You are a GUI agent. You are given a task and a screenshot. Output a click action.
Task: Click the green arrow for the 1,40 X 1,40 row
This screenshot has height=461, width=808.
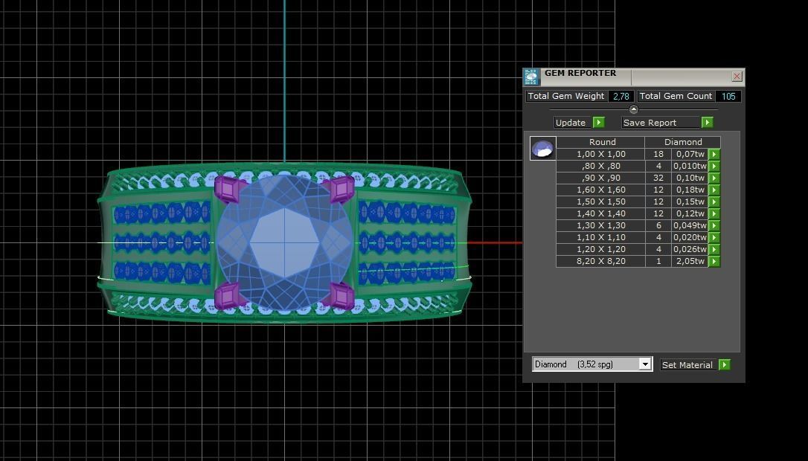click(x=714, y=213)
